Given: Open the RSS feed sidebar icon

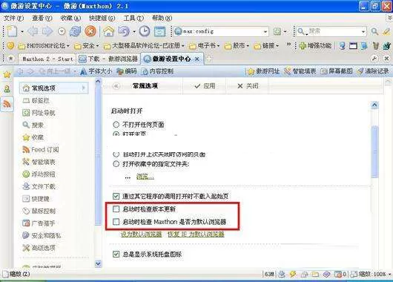Looking at the screenshot, I should click(x=7, y=104).
